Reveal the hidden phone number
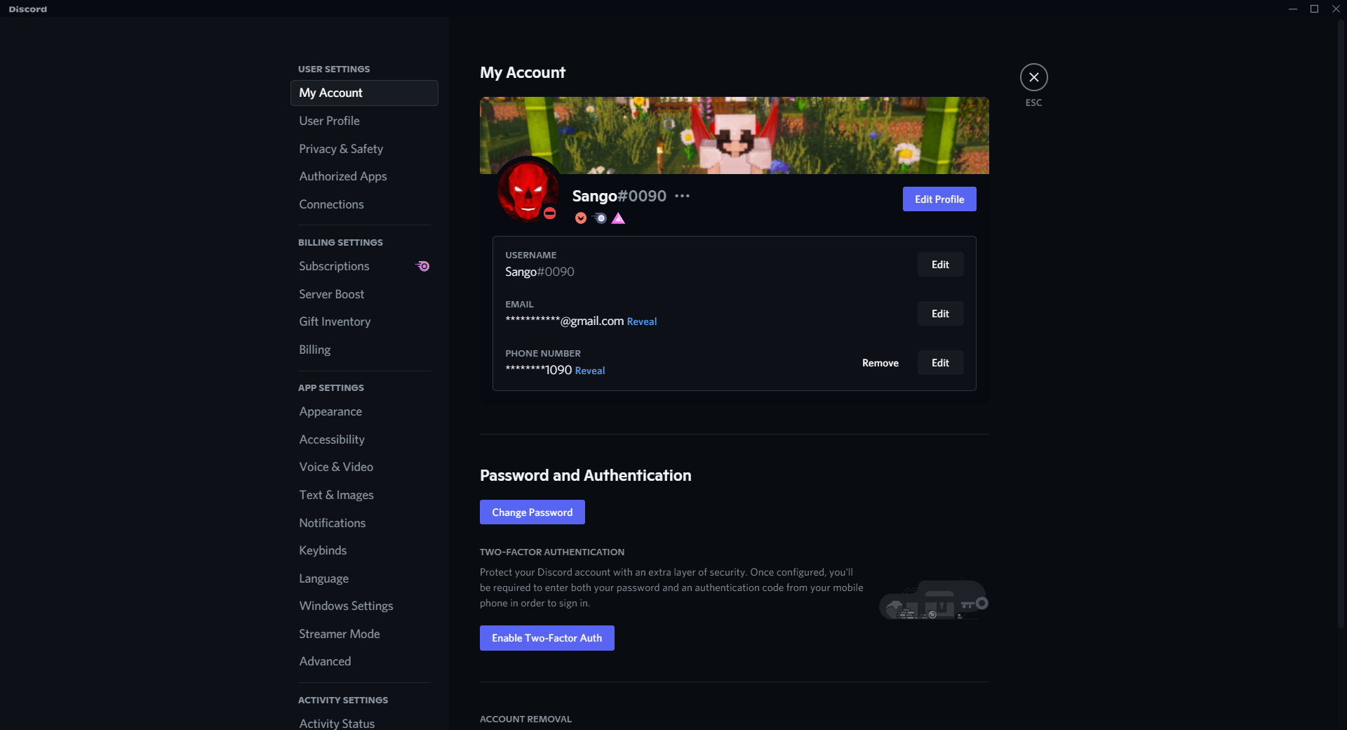This screenshot has width=1347, height=730. 590,371
